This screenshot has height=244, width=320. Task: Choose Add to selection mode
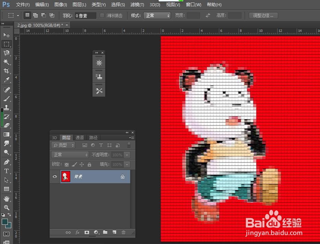pos(35,15)
